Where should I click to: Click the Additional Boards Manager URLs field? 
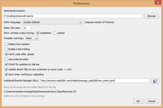[95, 81]
